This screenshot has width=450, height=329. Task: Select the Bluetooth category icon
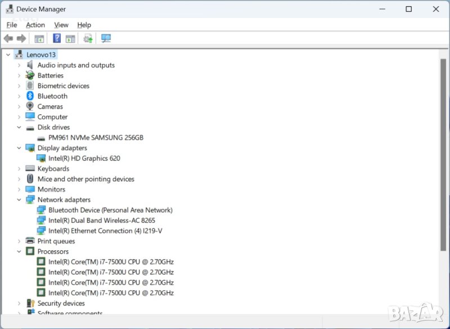point(30,96)
